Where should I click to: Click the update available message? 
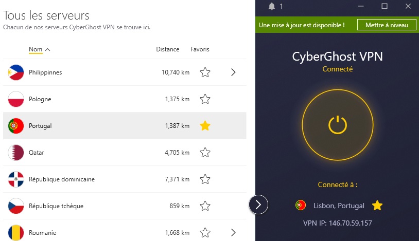pyautogui.click(x=302, y=25)
